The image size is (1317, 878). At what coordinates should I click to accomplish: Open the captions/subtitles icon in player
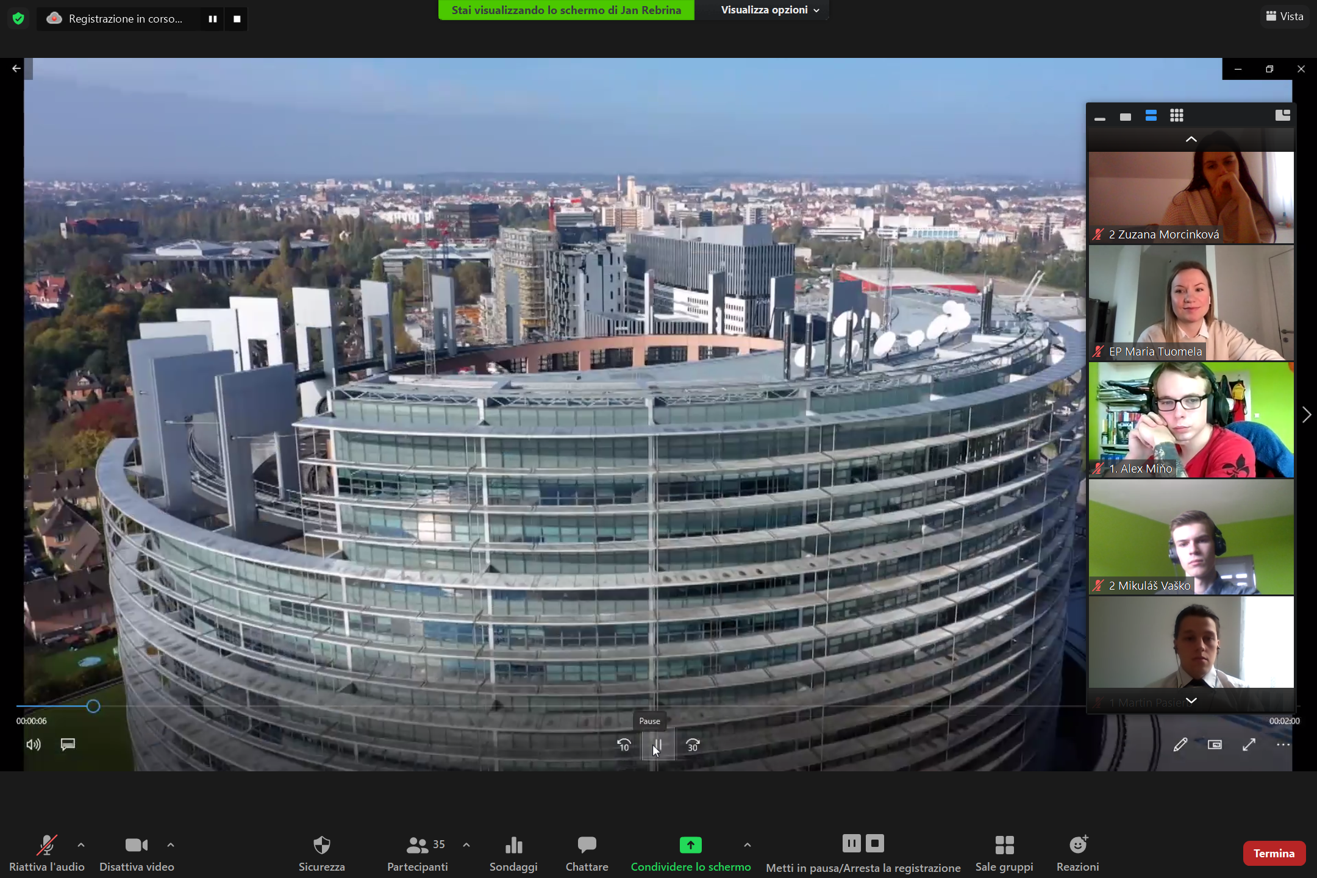click(68, 744)
